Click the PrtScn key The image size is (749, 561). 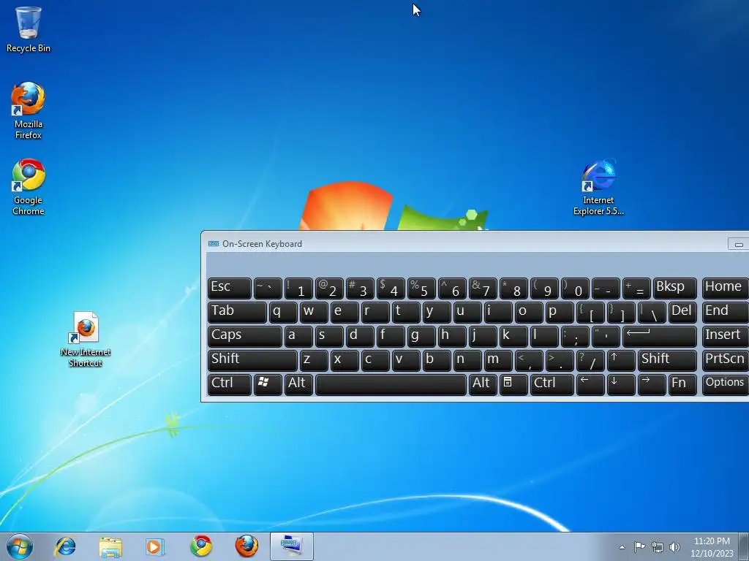pos(726,360)
